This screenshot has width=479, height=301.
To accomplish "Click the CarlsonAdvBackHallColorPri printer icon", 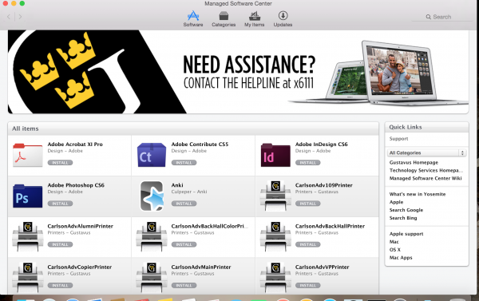I will coord(152,236).
